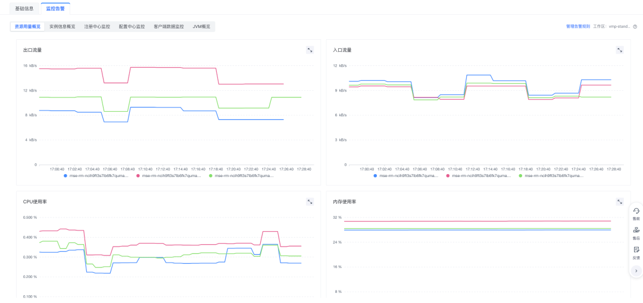Open the 管理告警规则 link
Viewport: 643px width, 303px height.
[578, 27]
